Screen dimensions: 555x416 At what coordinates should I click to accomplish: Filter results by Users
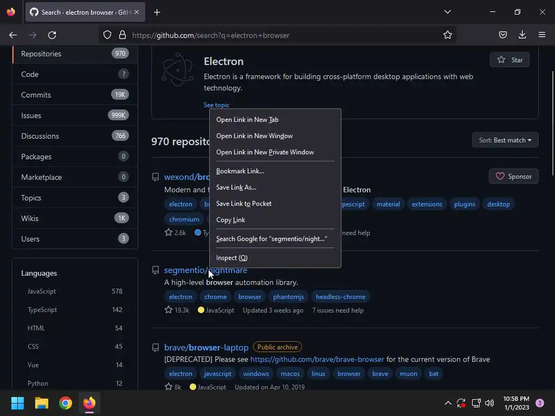point(75,239)
